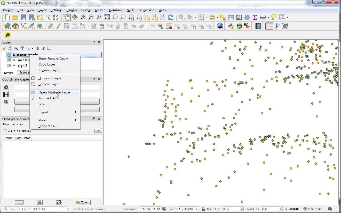Open the Field Calculator abacus icon
Viewport: 341px width, 213px height.
[x=239, y=17]
